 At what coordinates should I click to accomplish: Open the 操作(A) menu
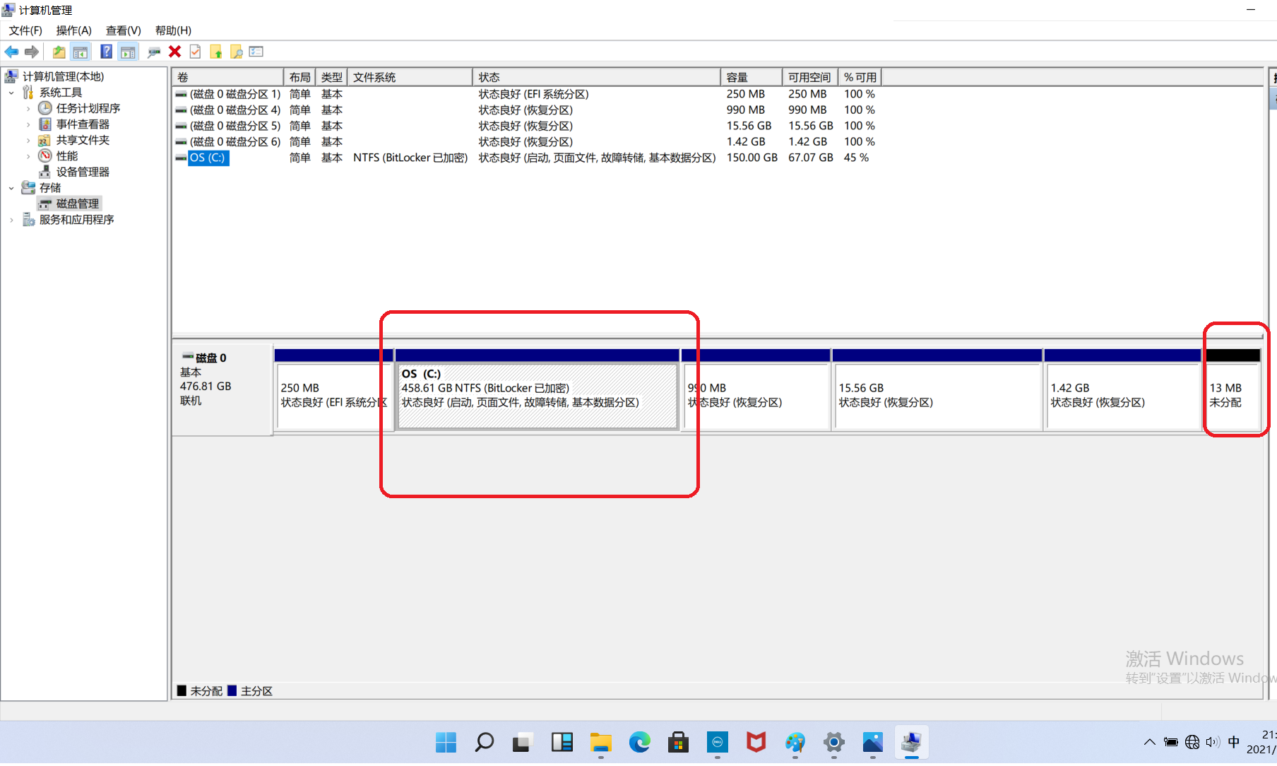click(x=73, y=30)
